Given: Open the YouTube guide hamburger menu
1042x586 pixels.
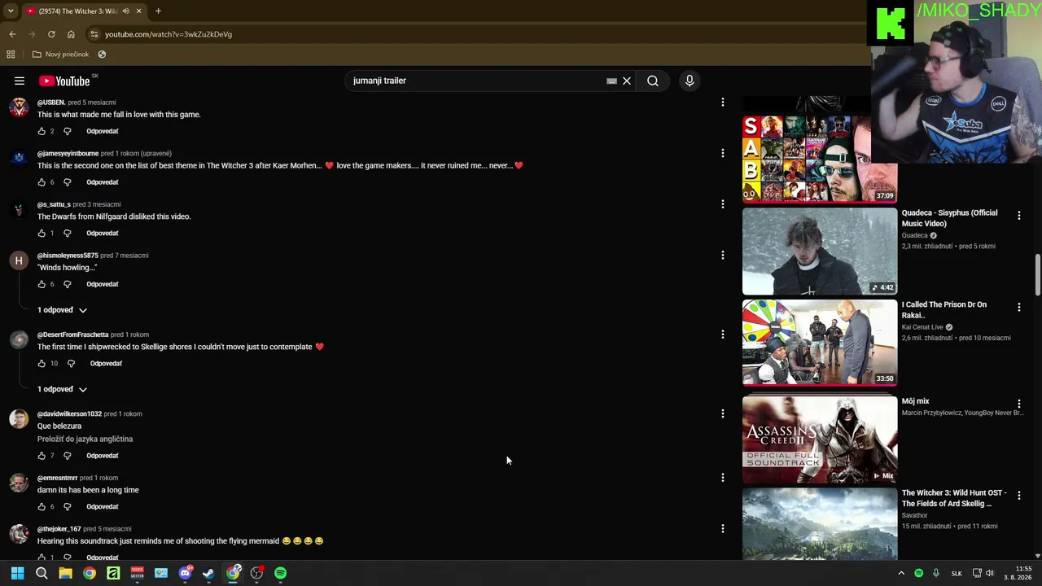Looking at the screenshot, I should click(19, 81).
